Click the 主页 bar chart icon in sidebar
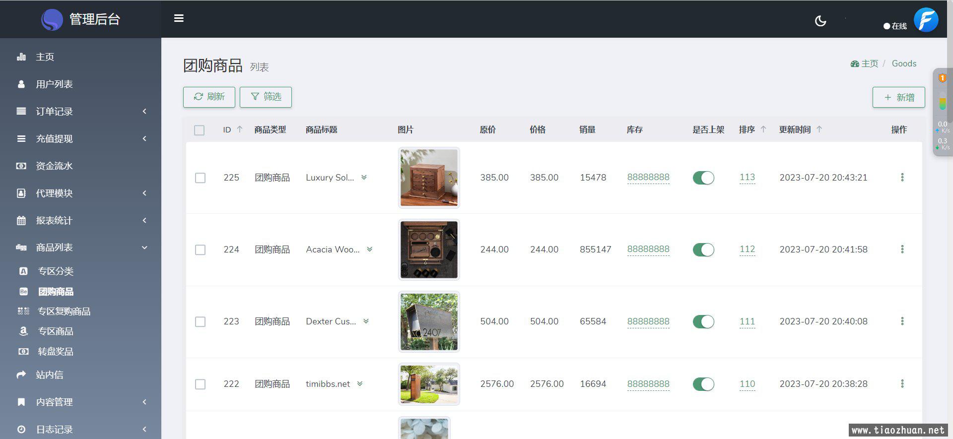This screenshot has height=439, width=953. pos(21,57)
